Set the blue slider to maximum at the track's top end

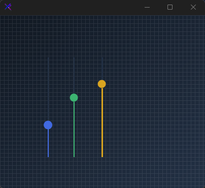[48, 58]
